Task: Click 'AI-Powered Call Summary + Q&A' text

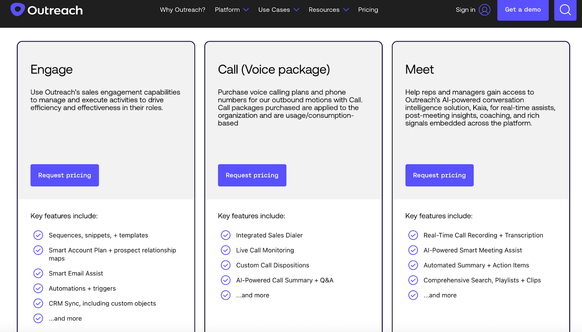Action: [x=285, y=280]
